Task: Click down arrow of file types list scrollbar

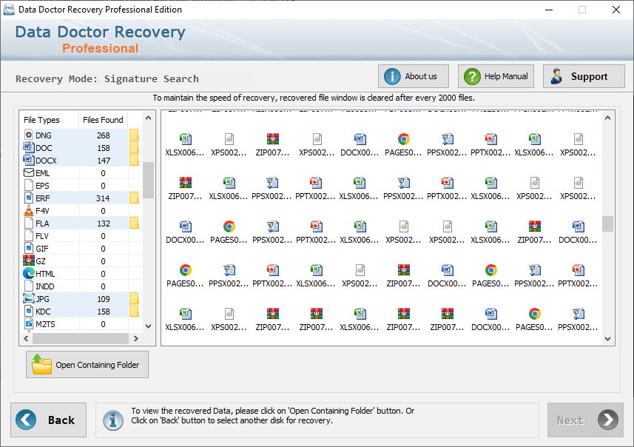Action: 149,326
